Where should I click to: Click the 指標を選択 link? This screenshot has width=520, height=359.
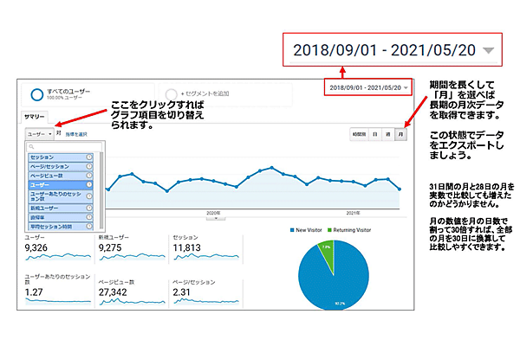pos(77,134)
